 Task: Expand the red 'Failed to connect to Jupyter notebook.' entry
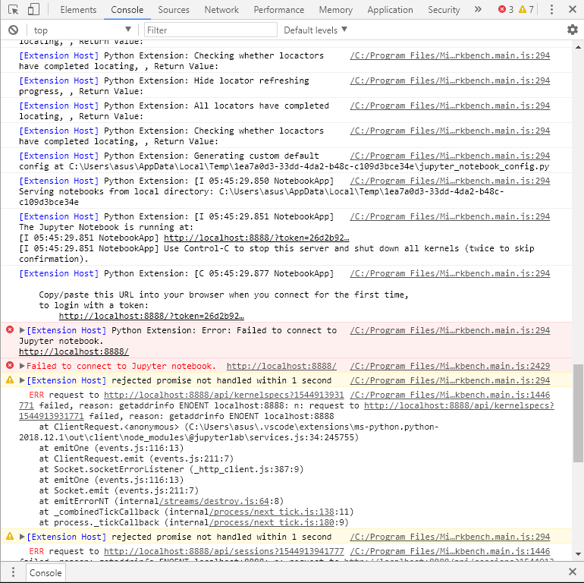[x=22, y=366]
